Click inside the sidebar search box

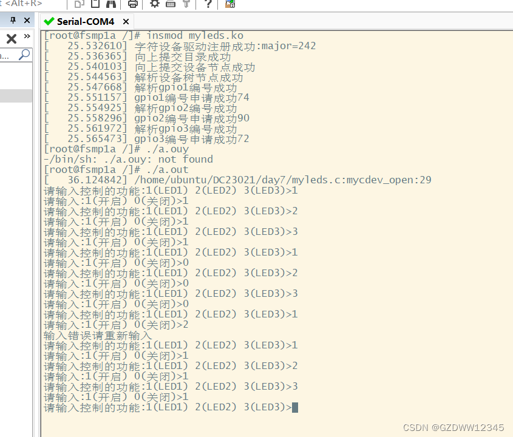click(x=9, y=54)
